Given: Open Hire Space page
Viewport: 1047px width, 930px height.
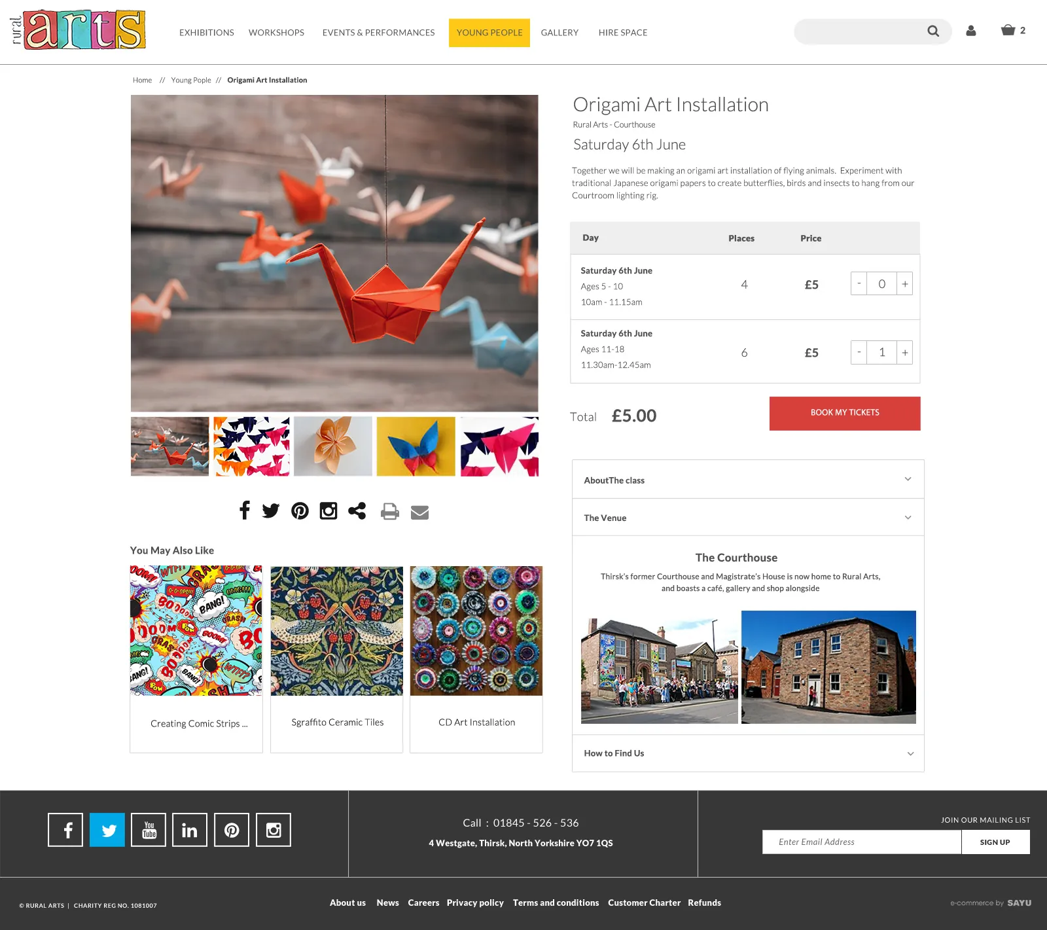Looking at the screenshot, I should tap(622, 32).
